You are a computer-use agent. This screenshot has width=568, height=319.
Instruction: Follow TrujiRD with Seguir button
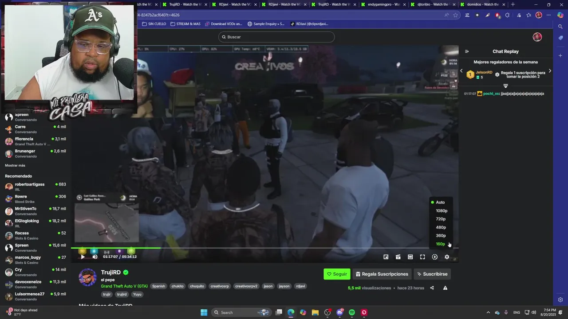pyautogui.click(x=337, y=274)
